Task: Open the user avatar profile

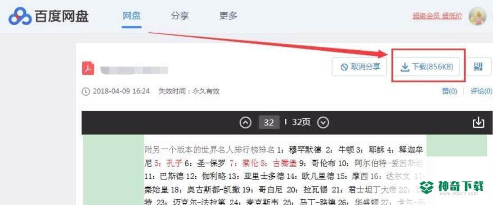Action: click(x=477, y=16)
